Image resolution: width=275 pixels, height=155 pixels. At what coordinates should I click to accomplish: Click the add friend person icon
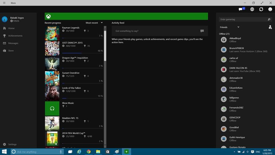point(270,27)
